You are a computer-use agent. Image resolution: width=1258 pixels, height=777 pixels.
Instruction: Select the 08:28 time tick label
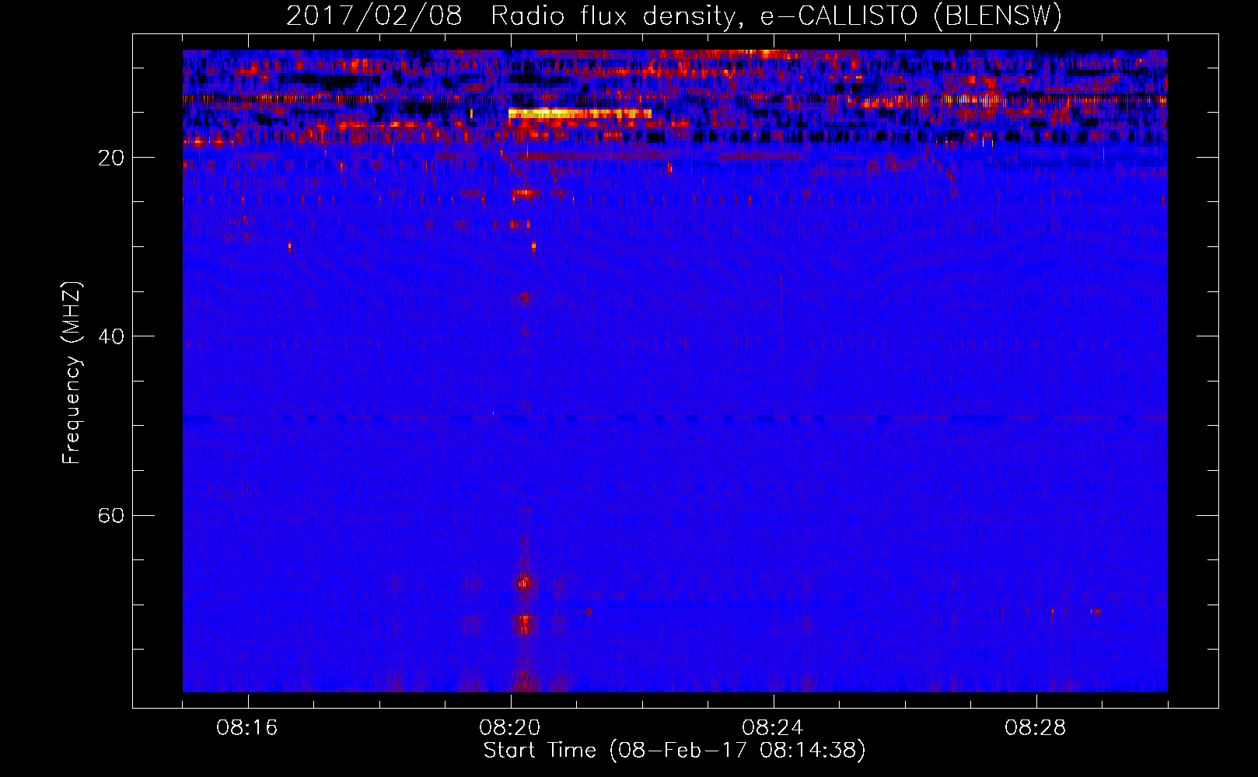[1036, 728]
